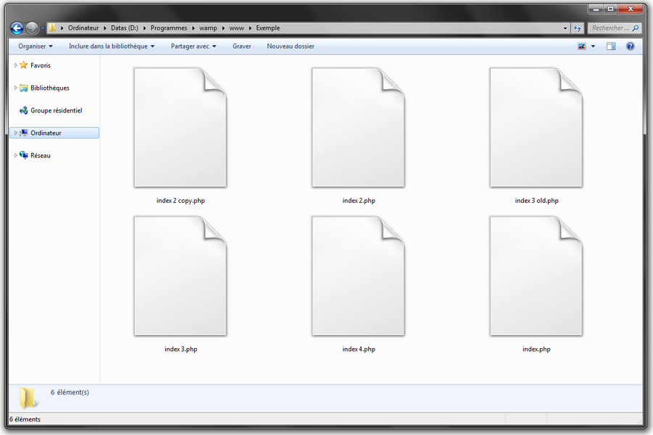Open the help question mark icon
Image resolution: width=653 pixels, height=435 pixels.
click(x=630, y=46)
